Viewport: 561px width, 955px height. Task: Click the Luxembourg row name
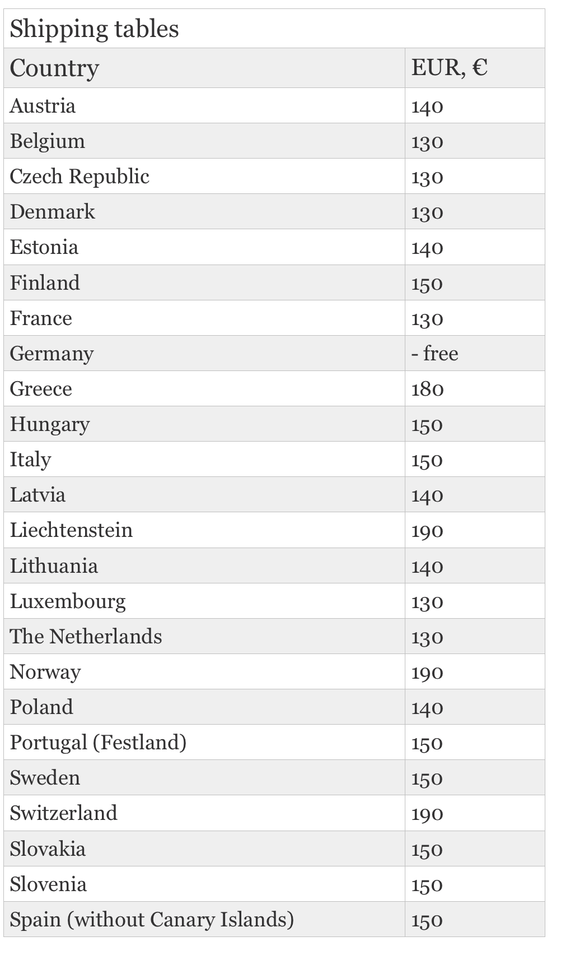click(x=68, y=601)
